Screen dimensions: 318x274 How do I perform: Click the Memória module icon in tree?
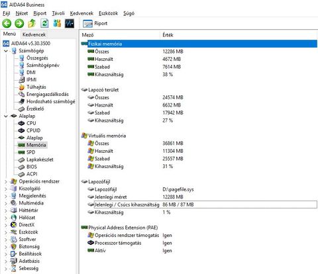[x=21, y=145]
